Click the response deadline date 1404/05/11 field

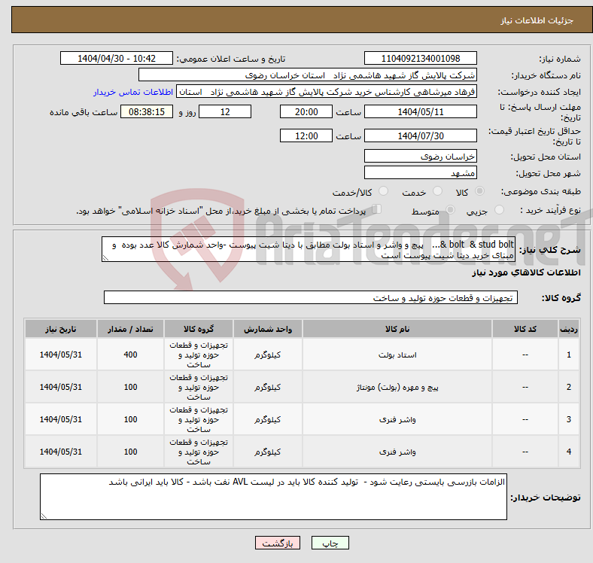420,111
